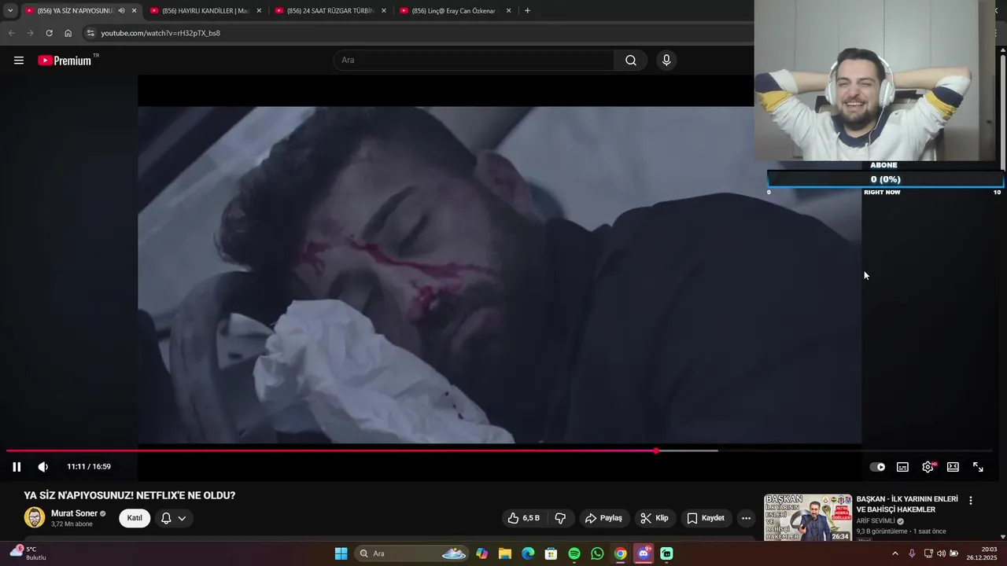Viewport: 1007px width, 566px height.
Task: Click the taskbar Ara search box
Action: 411,553
